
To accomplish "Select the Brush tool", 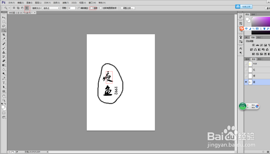I will (x=4, y=48).
